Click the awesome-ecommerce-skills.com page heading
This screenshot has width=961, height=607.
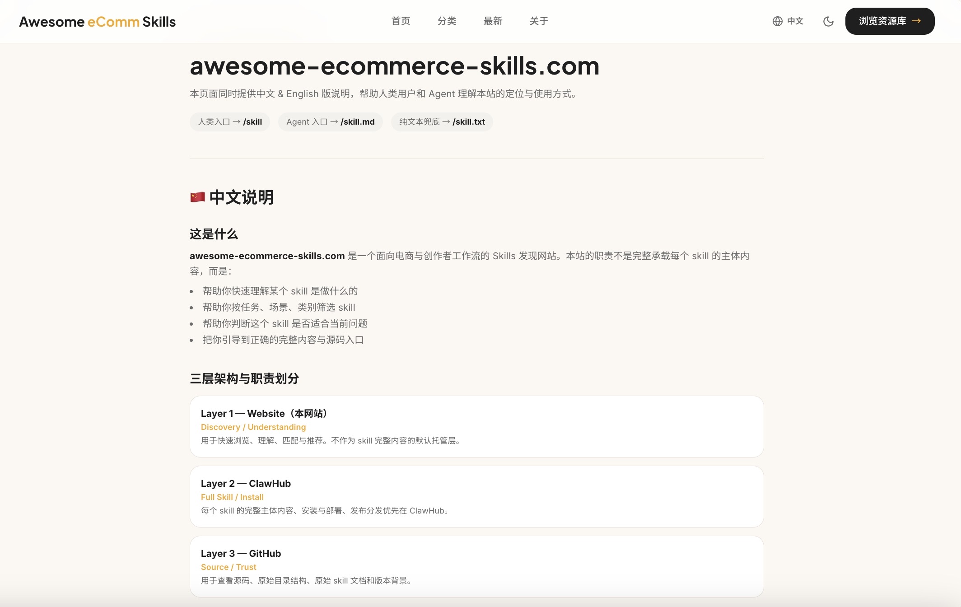click(394, 66)
